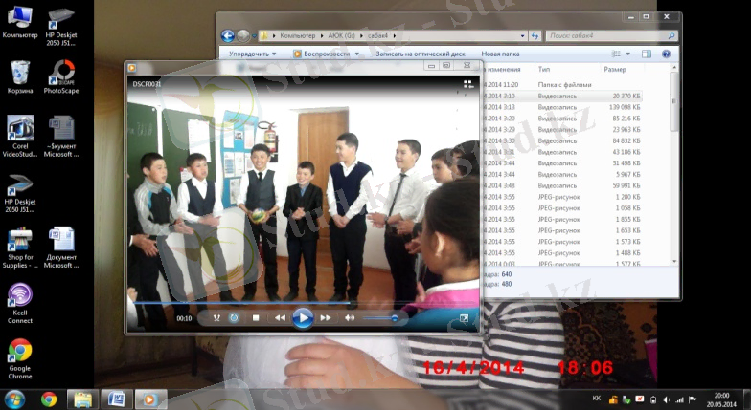Image resolution: width=751 pixels, height=410 pixels.
Task: Click the Switch to Library icon
Action: pyautogui.click(x=468, y=84)
